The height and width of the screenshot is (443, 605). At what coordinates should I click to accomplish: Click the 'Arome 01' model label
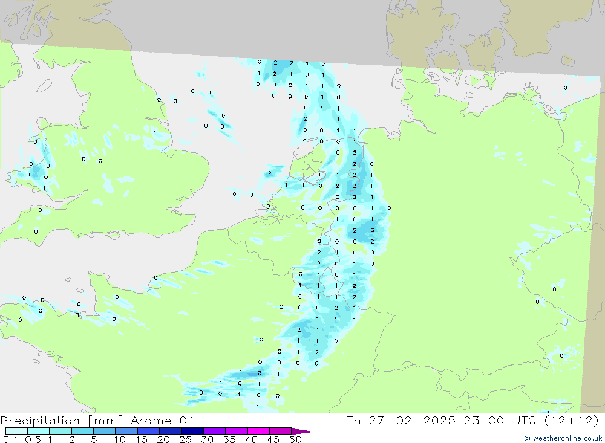(162, 420)
